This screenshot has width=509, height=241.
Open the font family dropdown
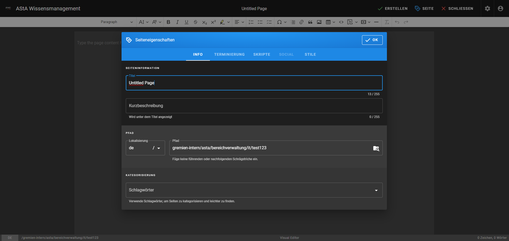pyautogui.click(x=157, y=22)
